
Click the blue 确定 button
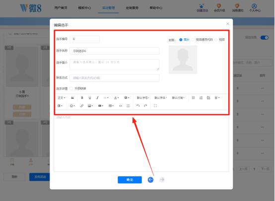(x=130, y=180)
